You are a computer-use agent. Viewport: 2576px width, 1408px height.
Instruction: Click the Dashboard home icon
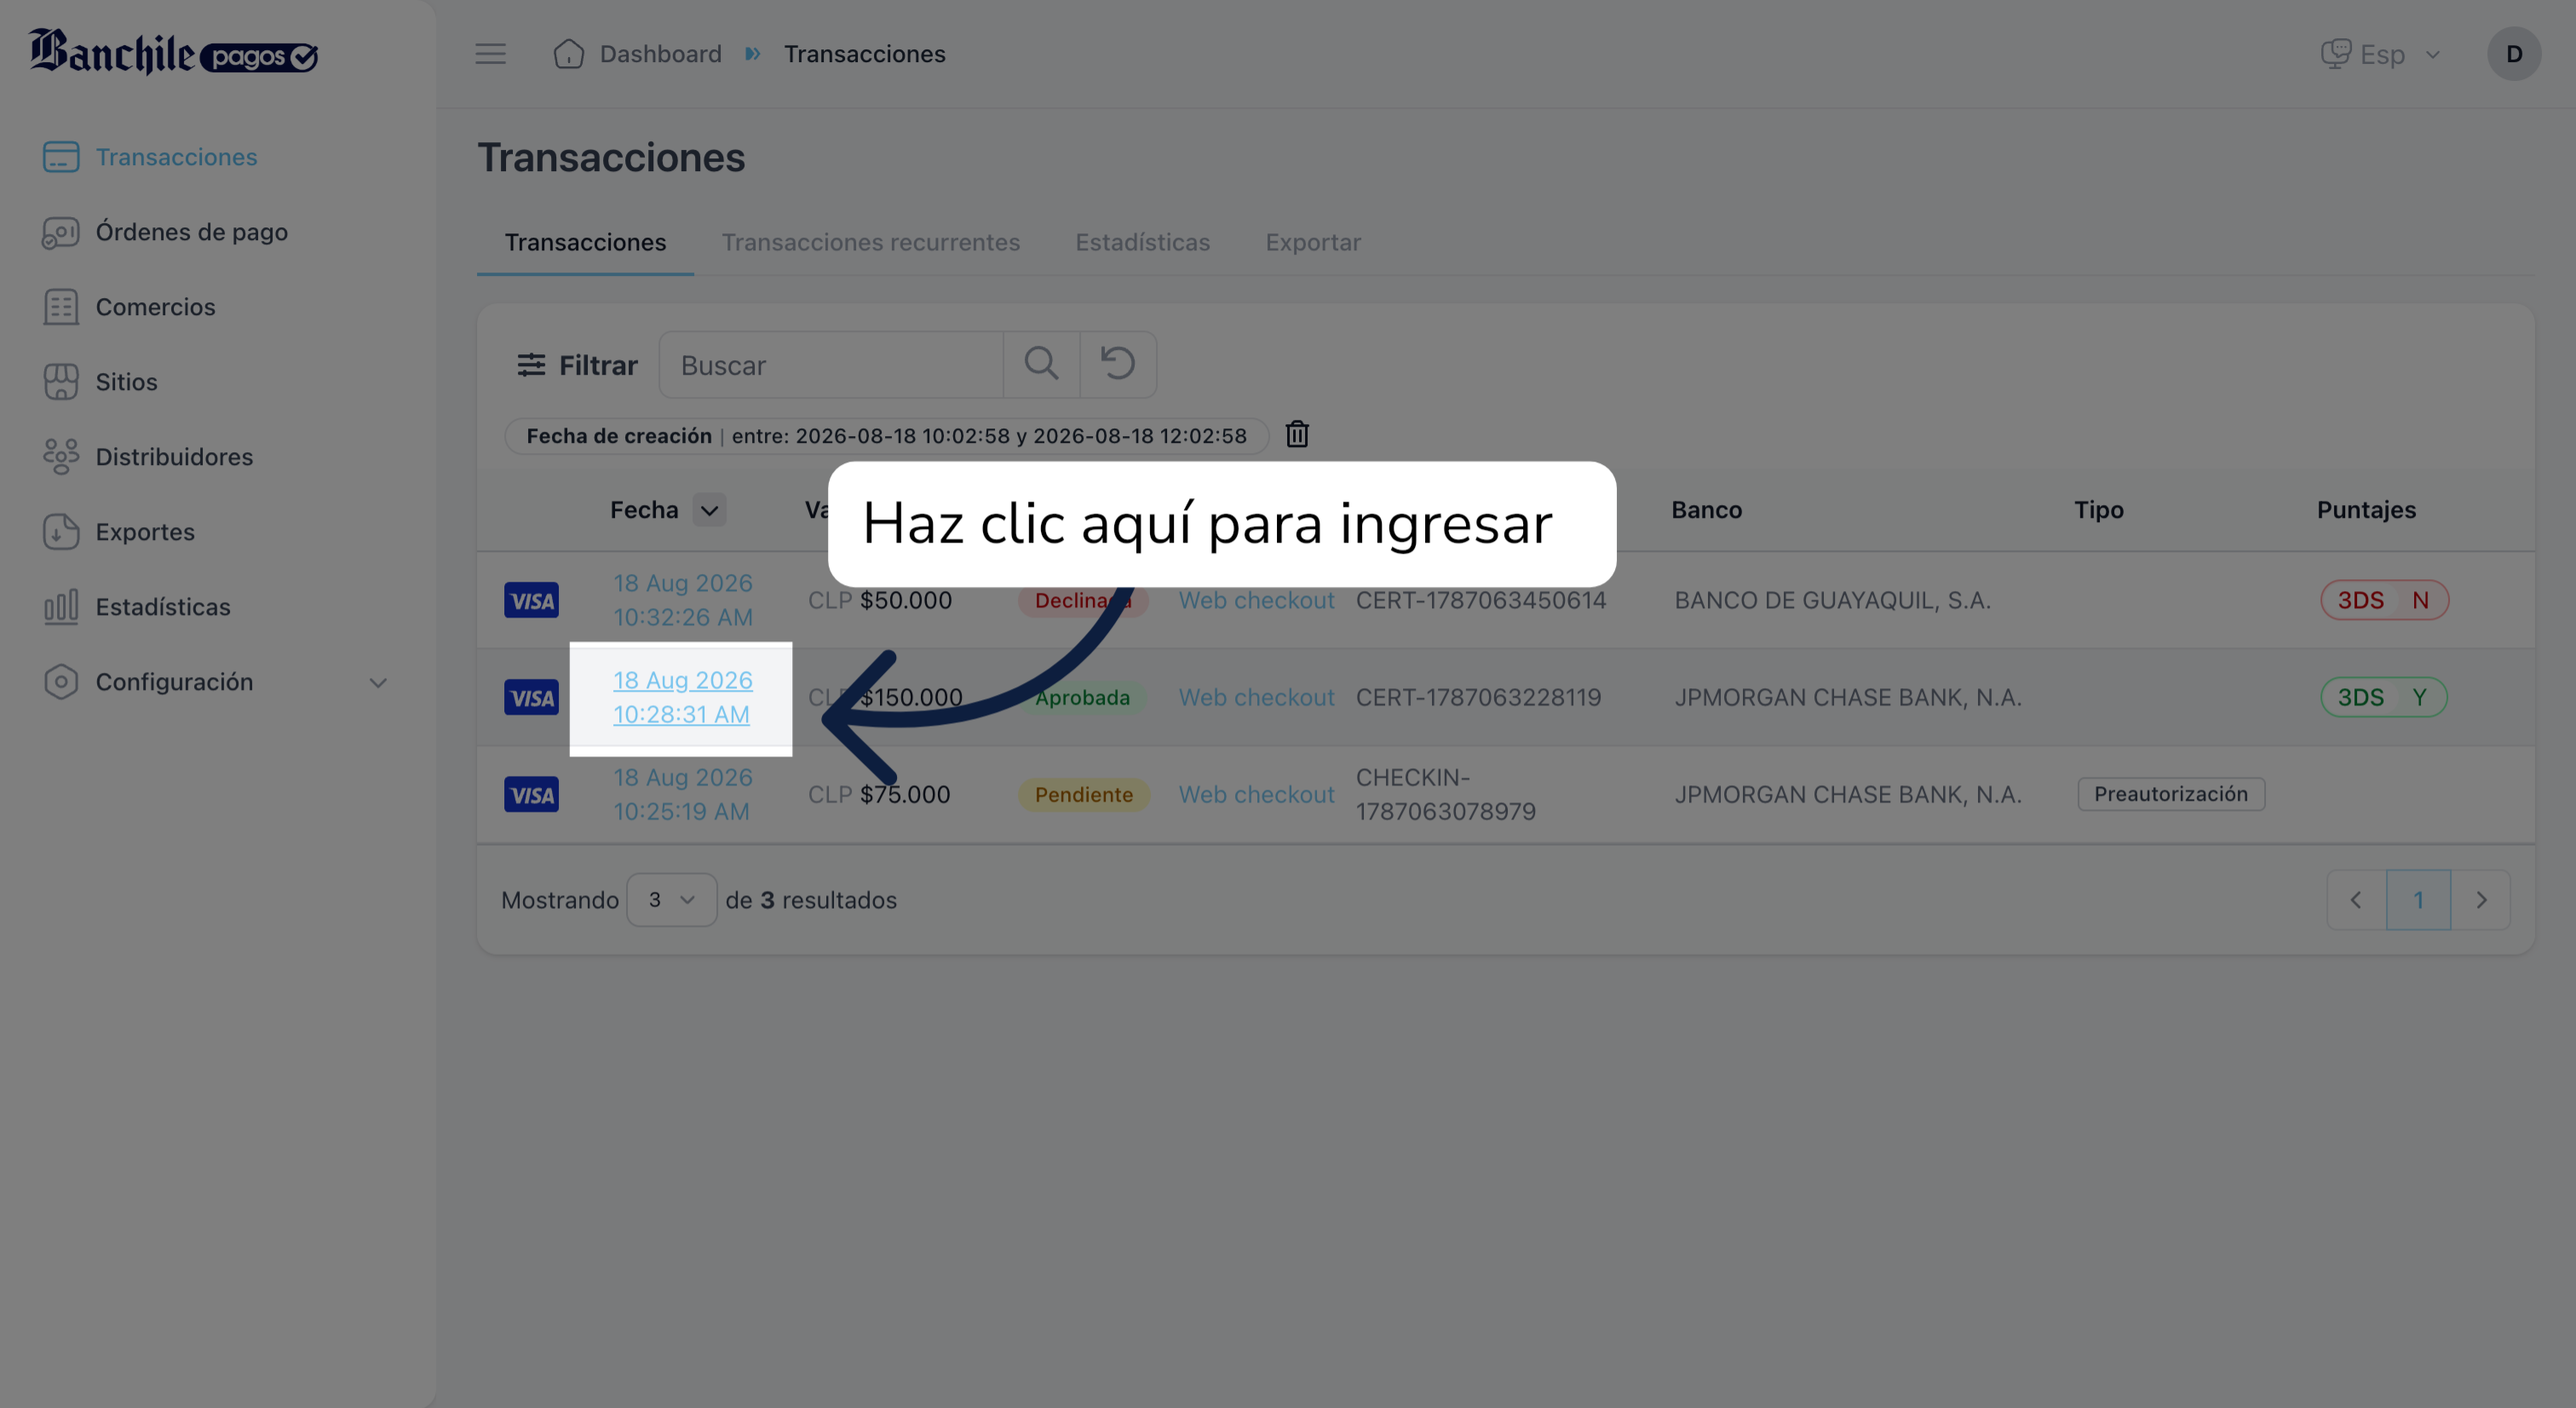coord(568,54)
